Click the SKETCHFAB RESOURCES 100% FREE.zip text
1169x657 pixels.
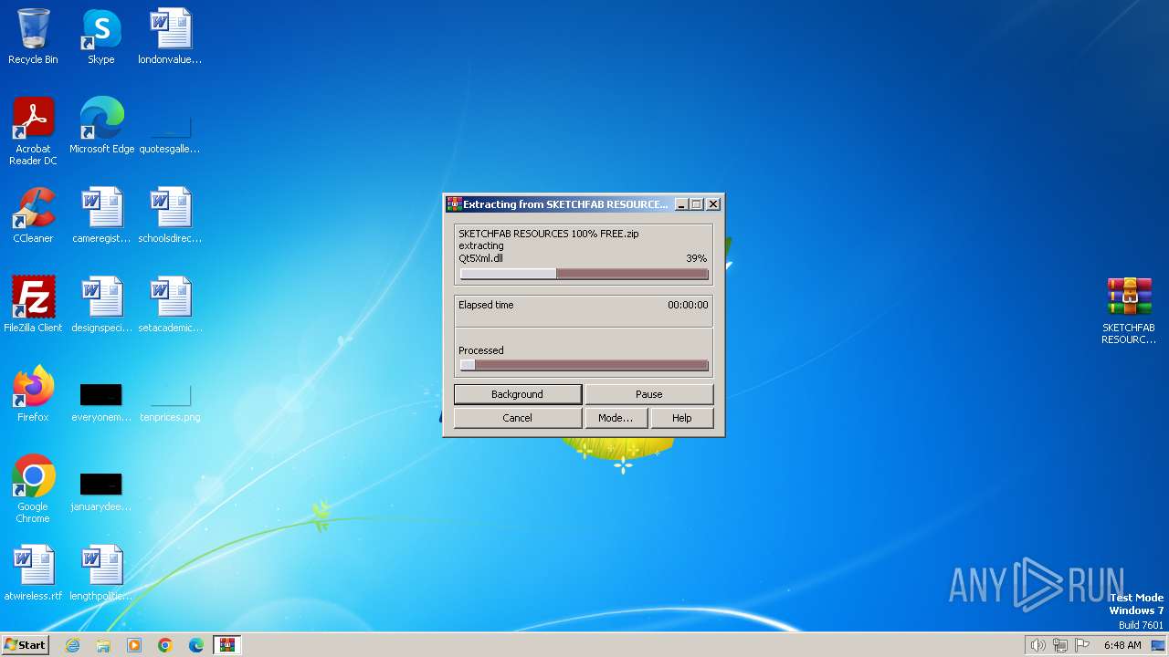549,234
